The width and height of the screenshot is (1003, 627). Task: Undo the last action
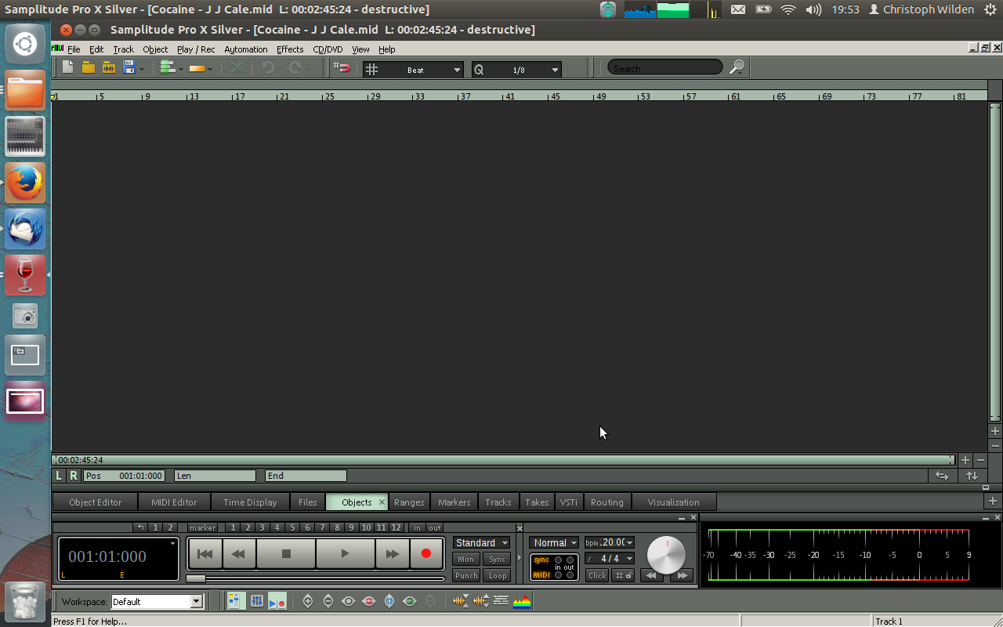point(268,68)
